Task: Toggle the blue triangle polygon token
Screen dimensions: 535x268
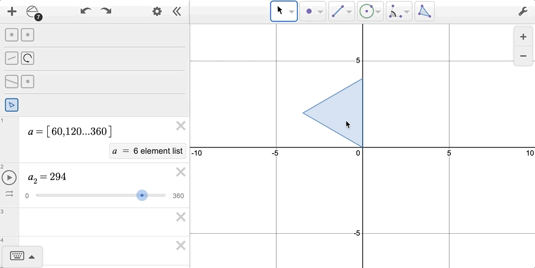Action: tap(11, 105)
